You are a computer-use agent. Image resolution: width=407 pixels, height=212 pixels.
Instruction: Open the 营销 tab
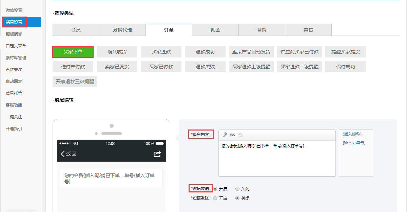(x=262, y=30)
